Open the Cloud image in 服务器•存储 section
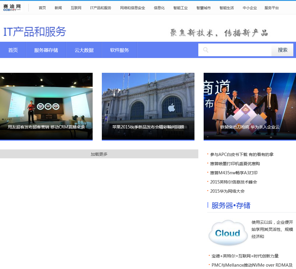296x269 pixels. point(228,233)
